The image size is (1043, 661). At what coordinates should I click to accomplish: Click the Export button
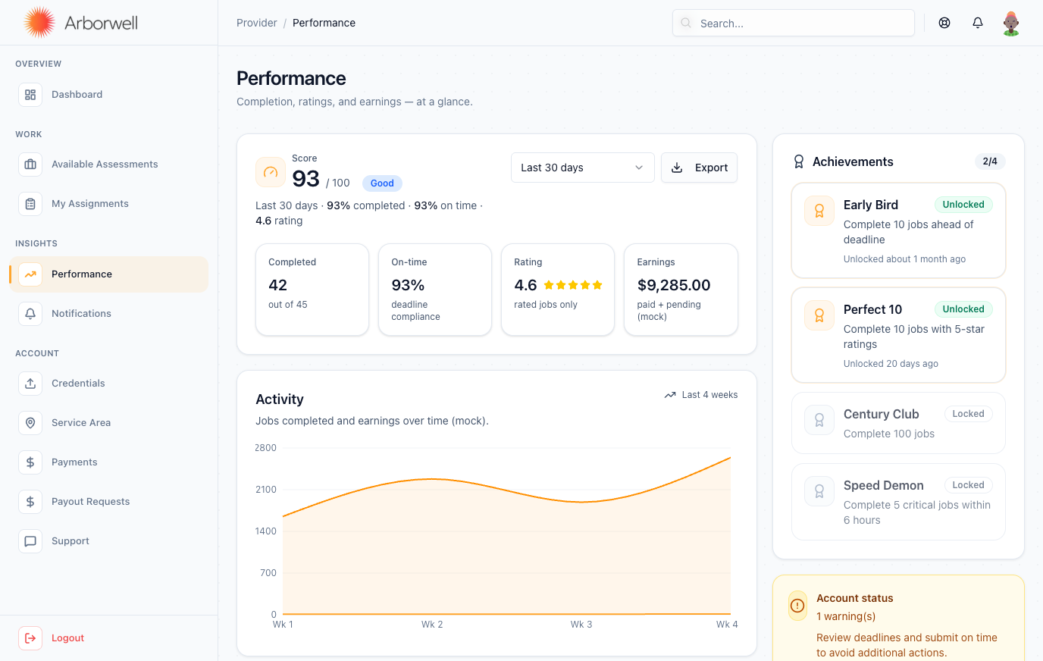(x=699, y=168)
